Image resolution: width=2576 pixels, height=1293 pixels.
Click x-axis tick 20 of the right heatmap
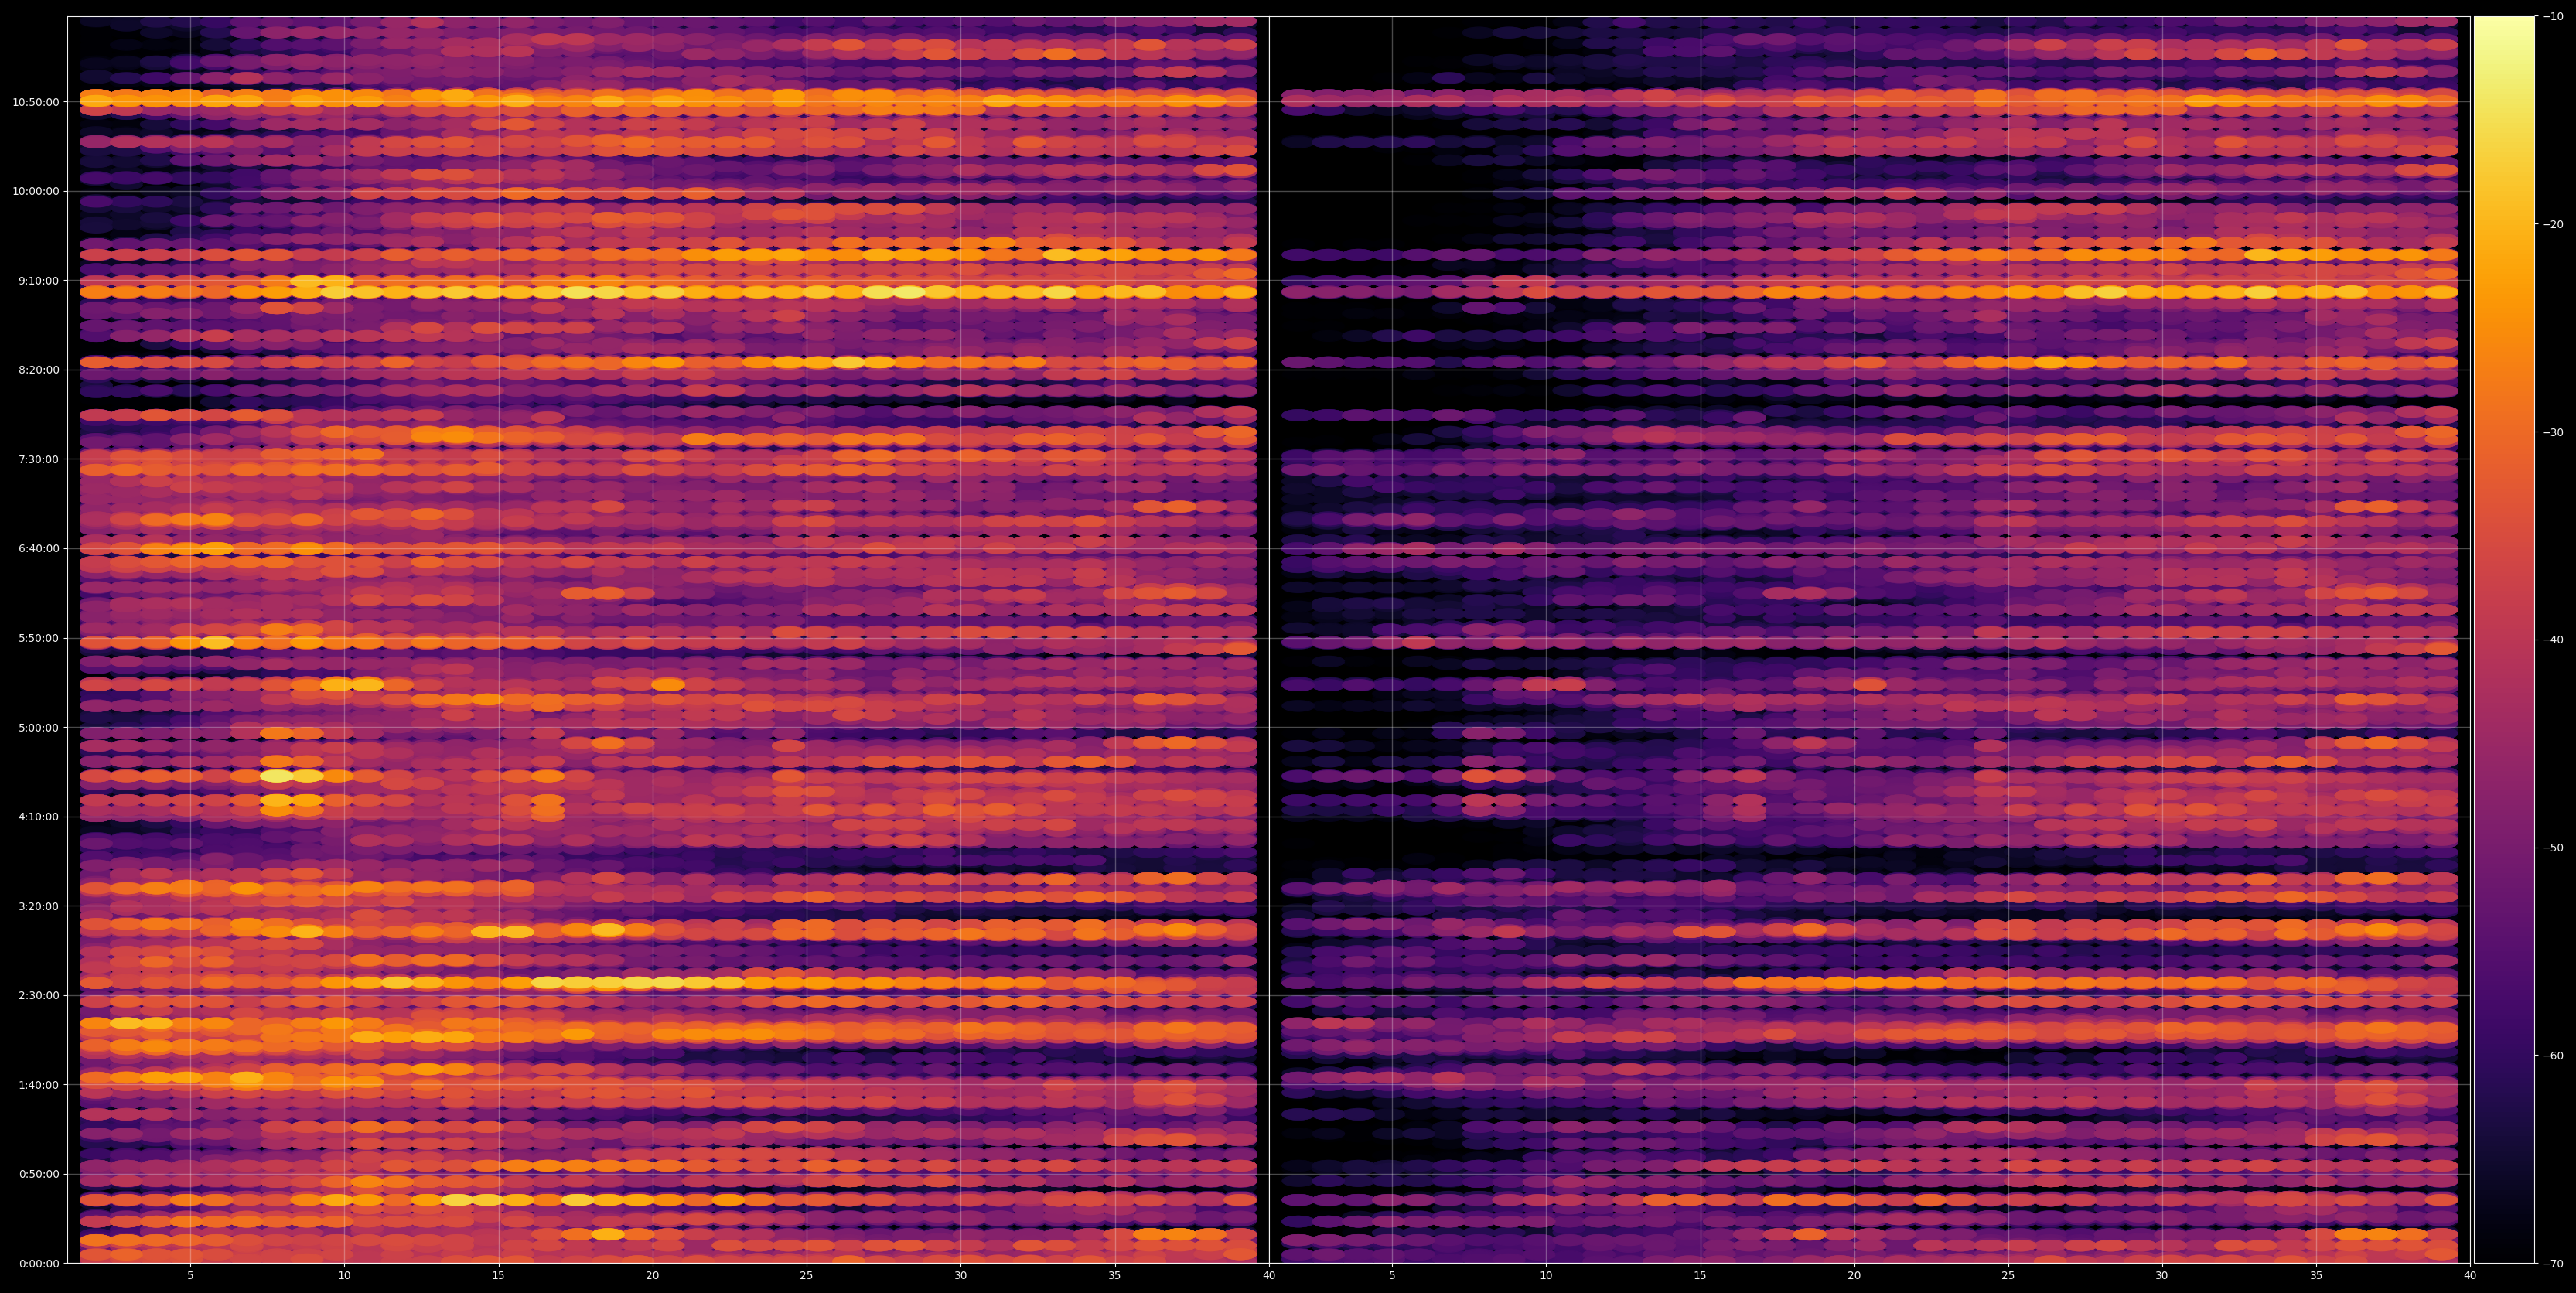click(1854, 1276)
